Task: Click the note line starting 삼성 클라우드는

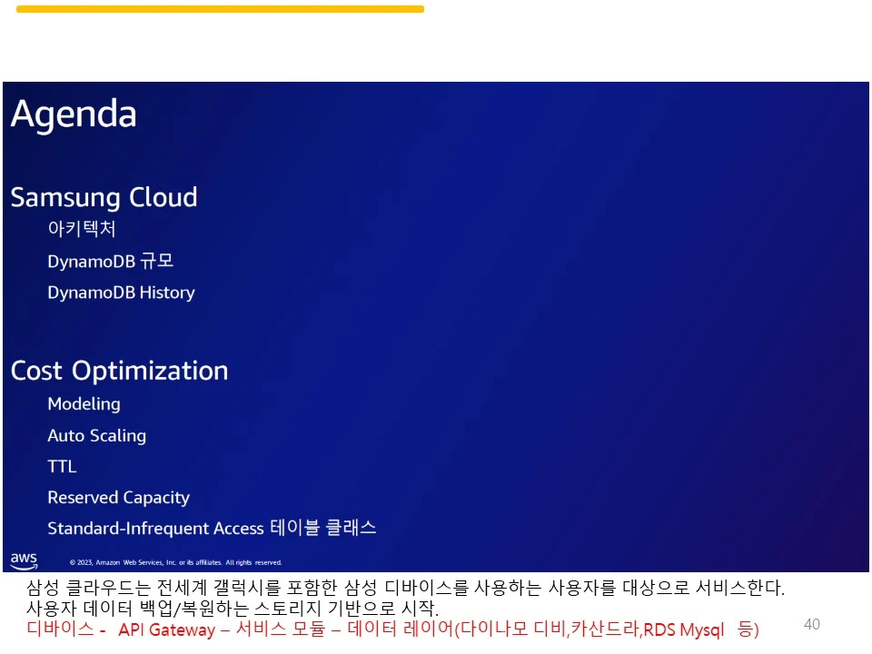Action: tap(405, 588)
